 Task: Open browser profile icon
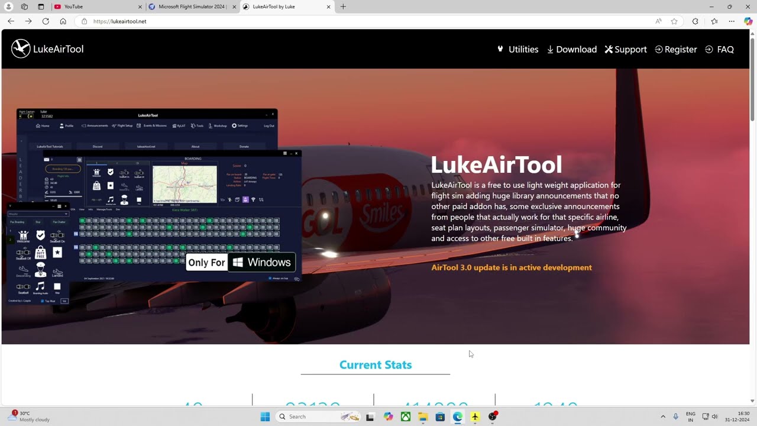pyautogui.click(x=8, y=7)
